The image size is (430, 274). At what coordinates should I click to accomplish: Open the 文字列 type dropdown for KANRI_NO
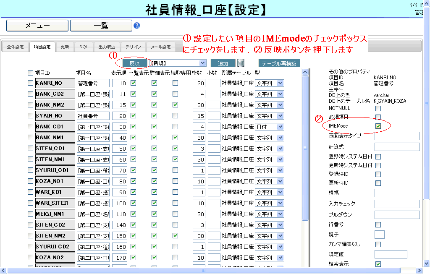coord(280,83)
